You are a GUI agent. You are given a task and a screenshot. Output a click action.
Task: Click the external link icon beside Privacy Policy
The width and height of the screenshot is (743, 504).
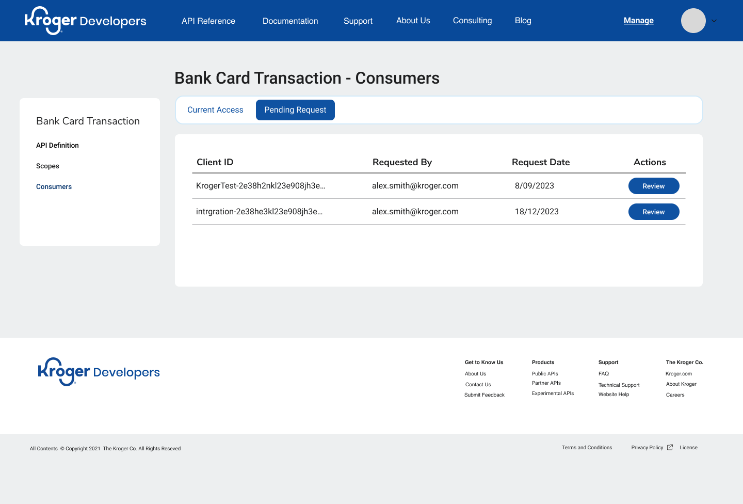click(x=670, y=447)
